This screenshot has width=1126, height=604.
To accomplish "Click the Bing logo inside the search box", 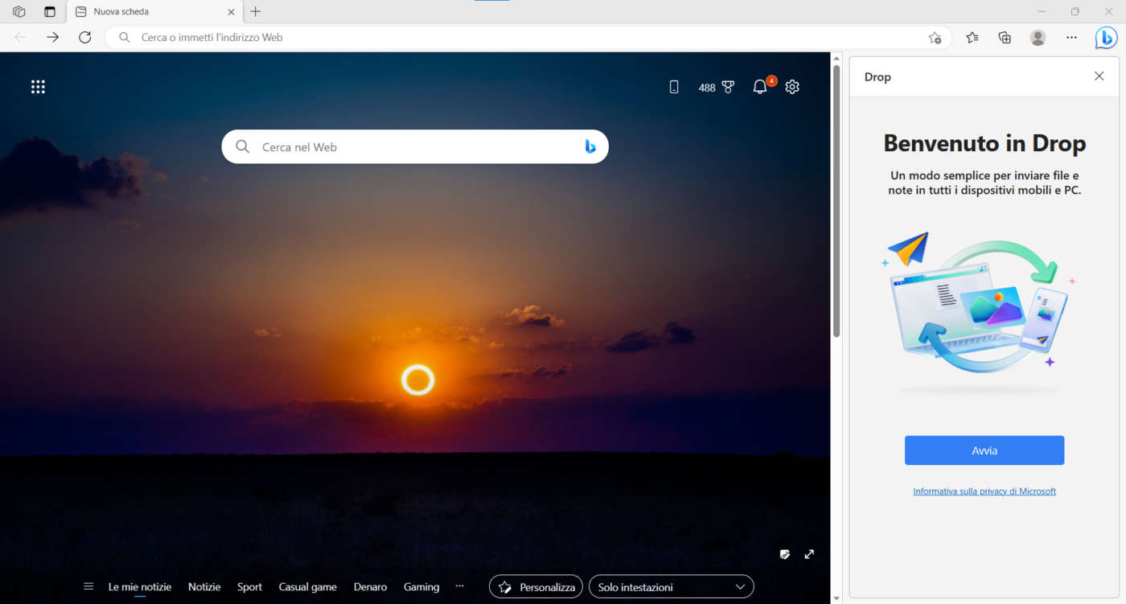I will click(590, 146).
